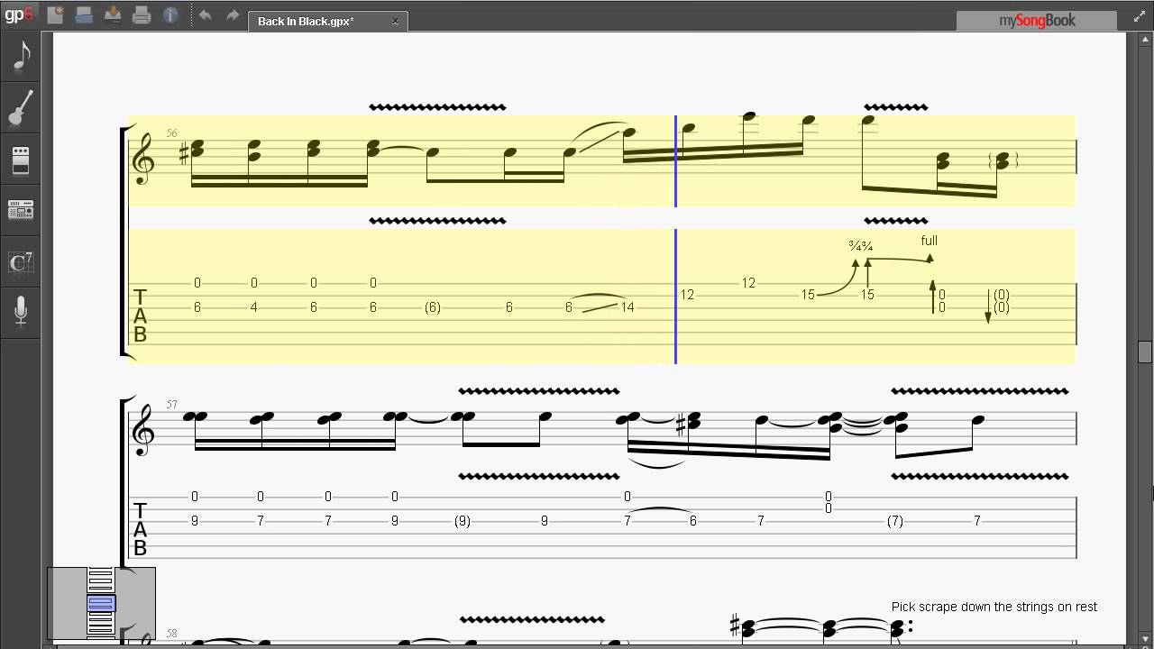The image size is (1154, 649).
Task: Select the ghost note (6) in bar 56
Action: coord(433,307)
